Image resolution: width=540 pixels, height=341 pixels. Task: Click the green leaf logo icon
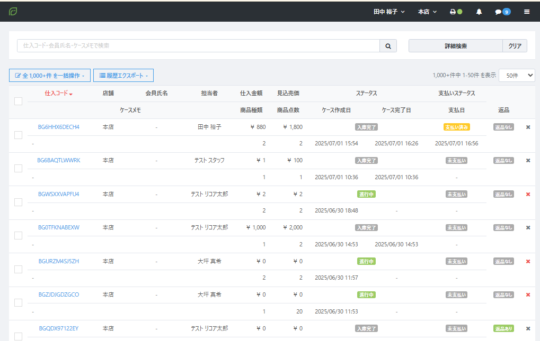pos(13,11)
